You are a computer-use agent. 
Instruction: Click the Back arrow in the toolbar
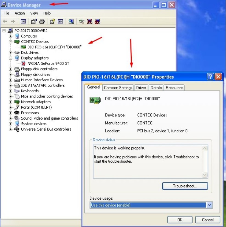click(5, 22)
